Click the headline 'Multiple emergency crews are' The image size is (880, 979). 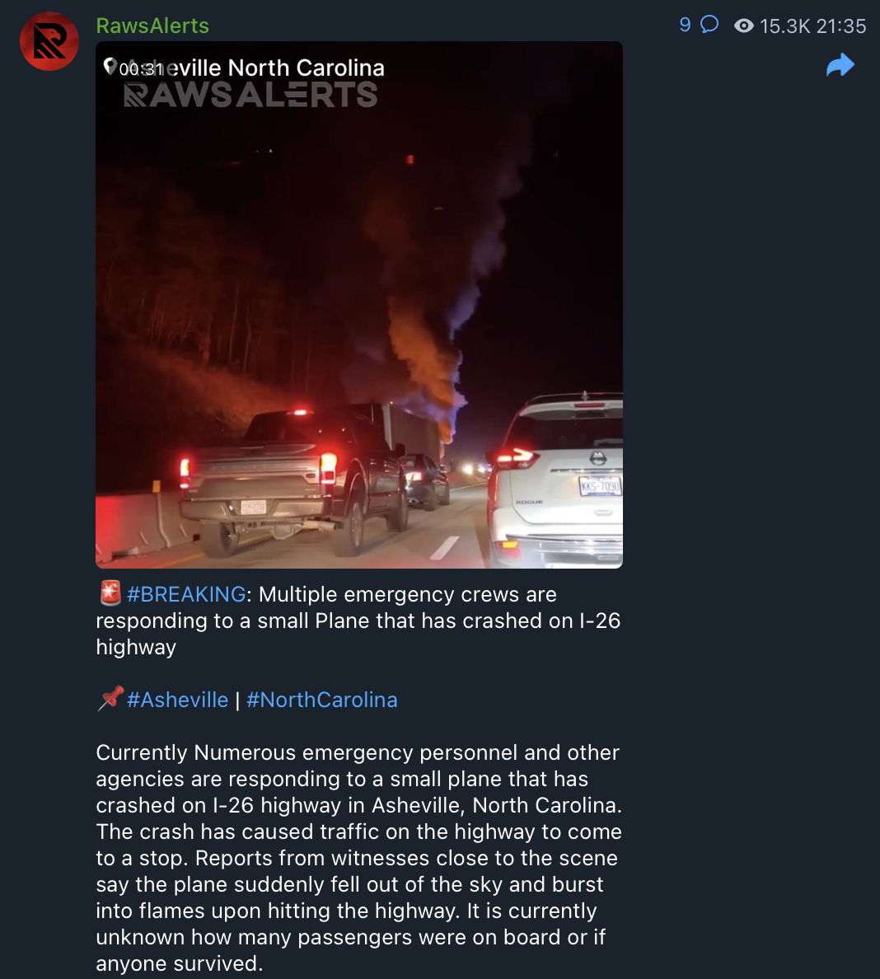(x=408, y=594)
